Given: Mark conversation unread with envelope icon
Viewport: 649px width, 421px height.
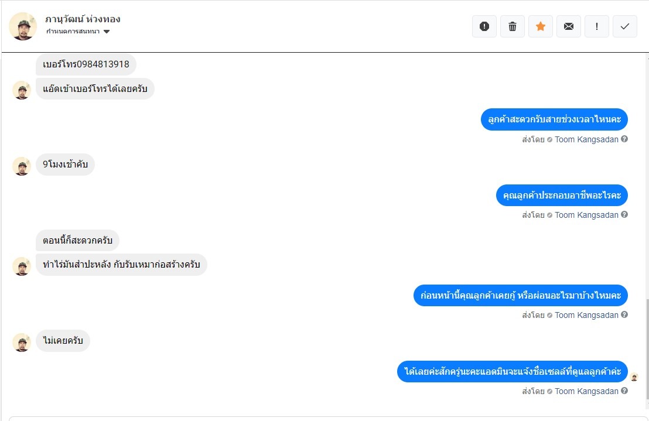Looking at the screenshot, I should (x=568, y=26).
